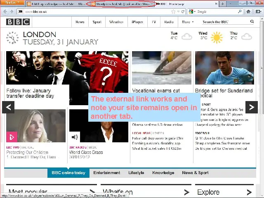The height and width of the screenshot is (198, 264).
Task: Open De Bruyne set for Chelsea medical
Action: tap(221, 148)
